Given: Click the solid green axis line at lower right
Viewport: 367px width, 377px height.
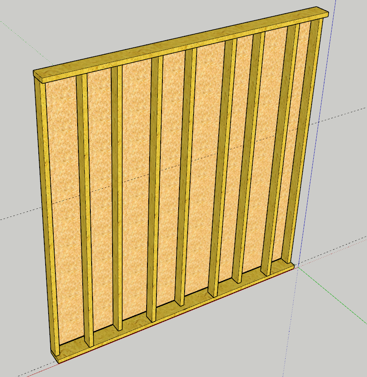Looking at the screenshot, I should point(332,301).
